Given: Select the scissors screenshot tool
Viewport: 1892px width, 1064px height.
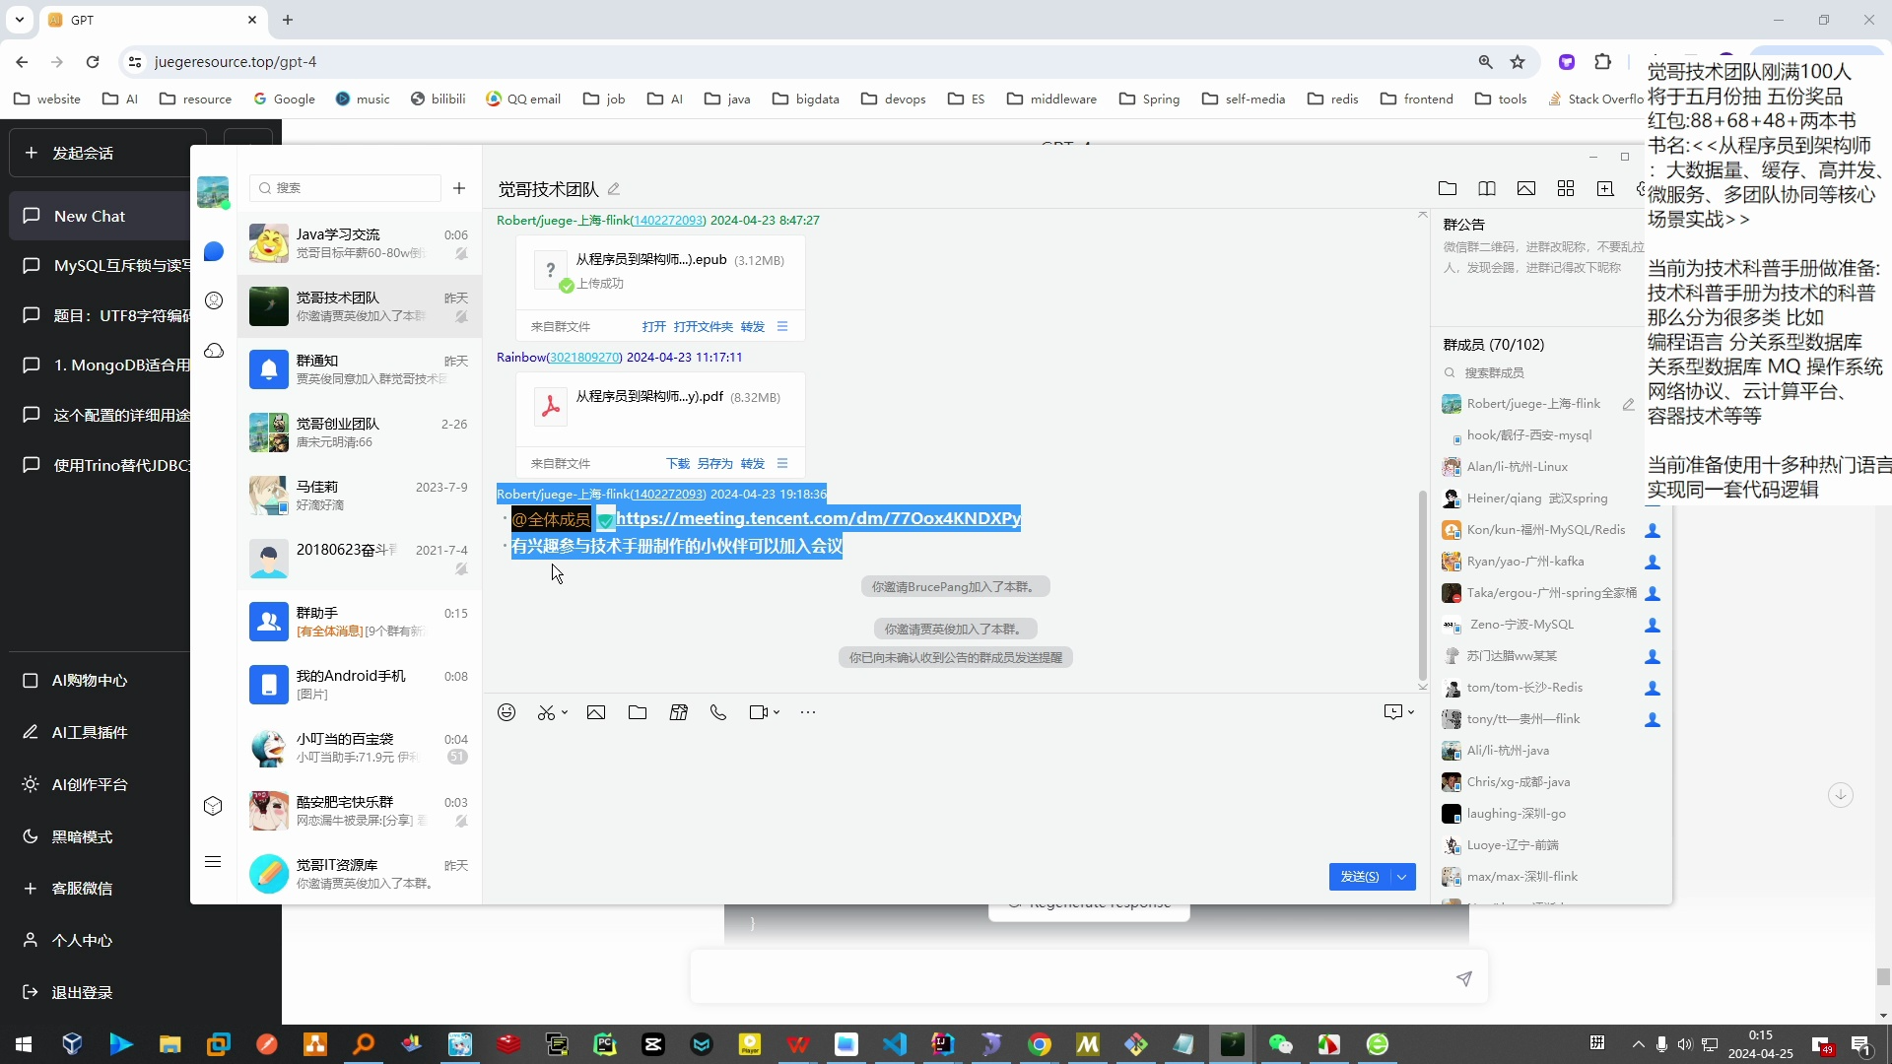Looking at the screenshot, I should point(546,712).
